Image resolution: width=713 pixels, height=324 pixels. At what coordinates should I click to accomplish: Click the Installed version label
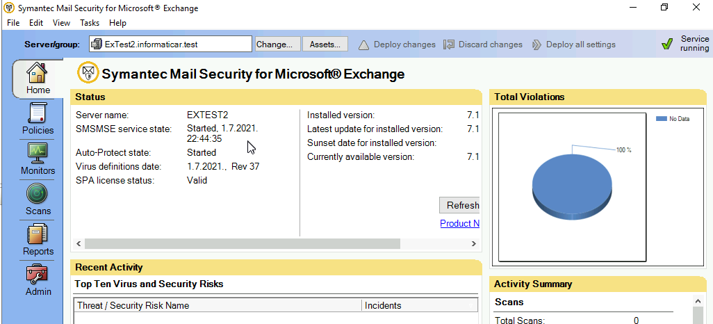click(341, 115)
